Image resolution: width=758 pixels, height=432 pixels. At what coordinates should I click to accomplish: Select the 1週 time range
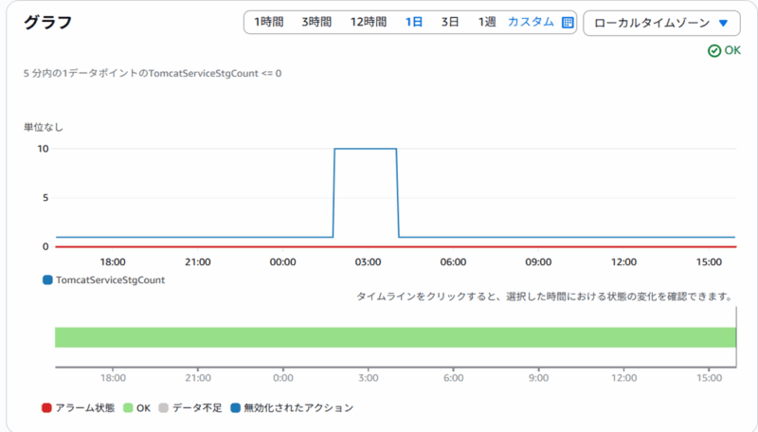tap(487, 22)
